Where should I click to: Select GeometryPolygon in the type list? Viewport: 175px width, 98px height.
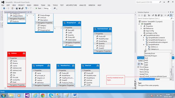pos(151,56)
